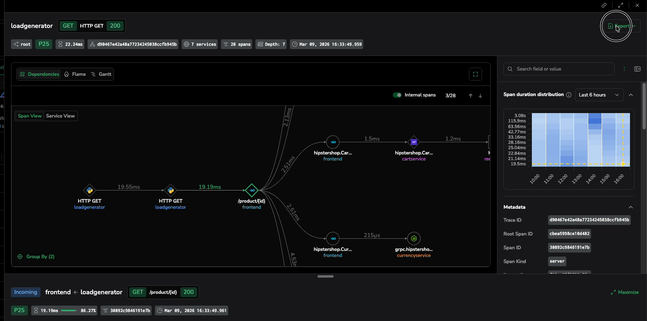
Task: Click the fullscreen graph icon
Action: coord(475,74)
